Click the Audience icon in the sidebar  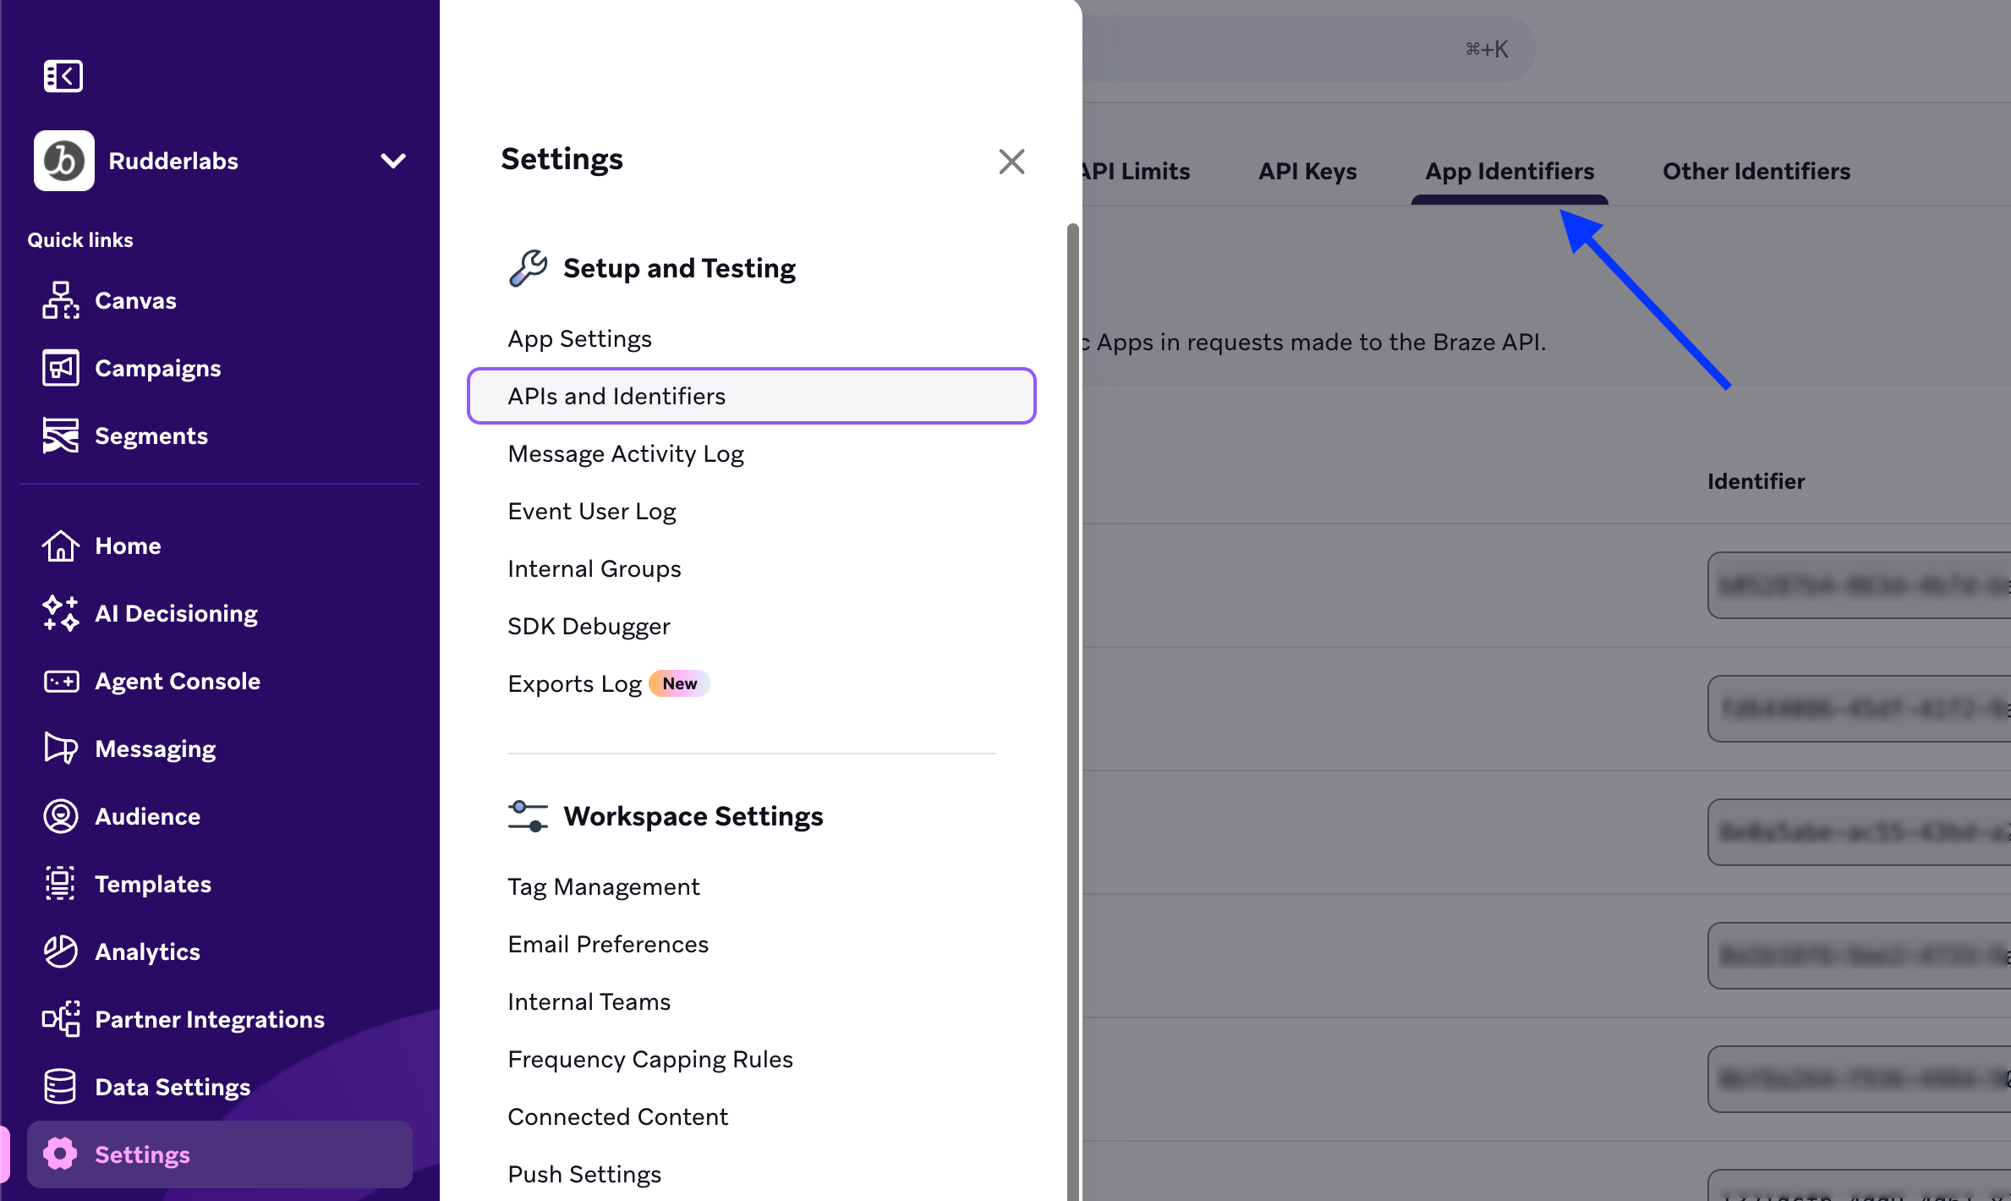pyautogui.click(x=60, y=815)
